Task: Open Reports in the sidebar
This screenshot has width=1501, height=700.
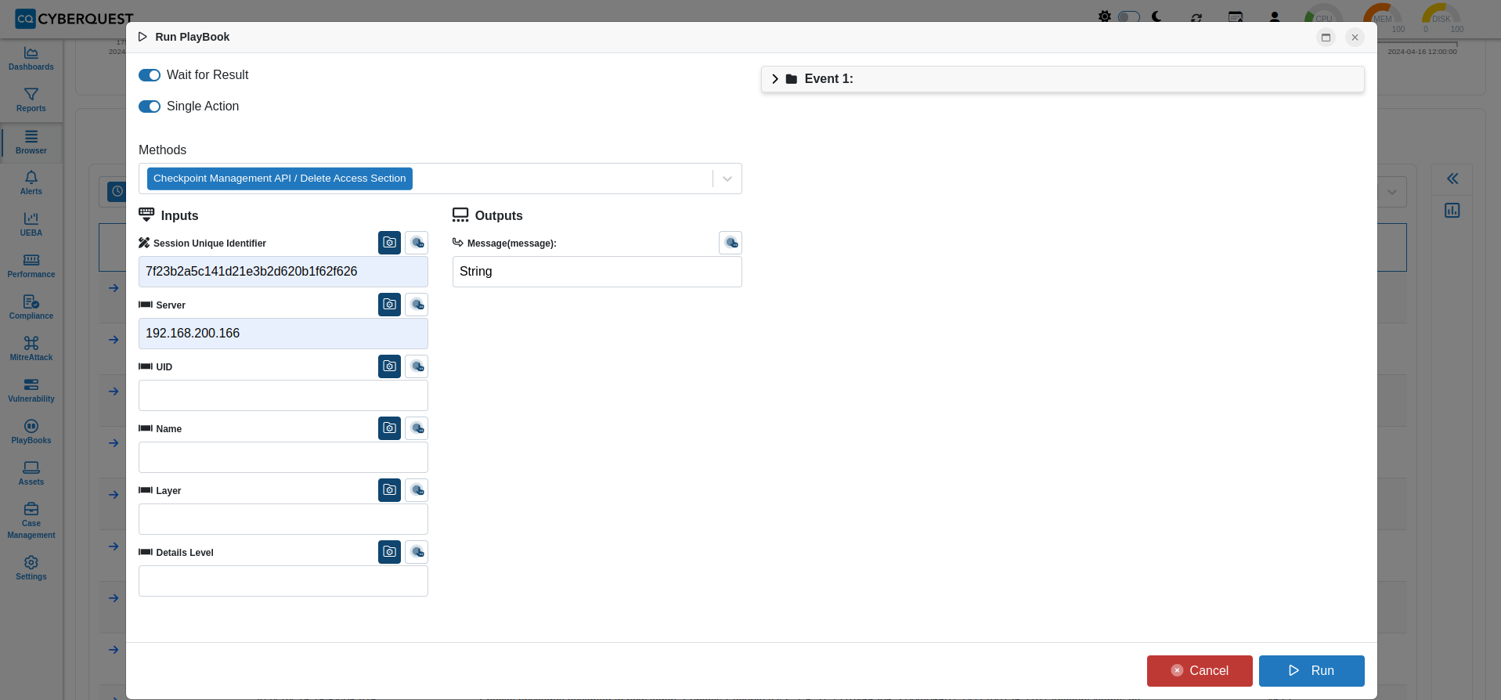Action: pos(31,100)
